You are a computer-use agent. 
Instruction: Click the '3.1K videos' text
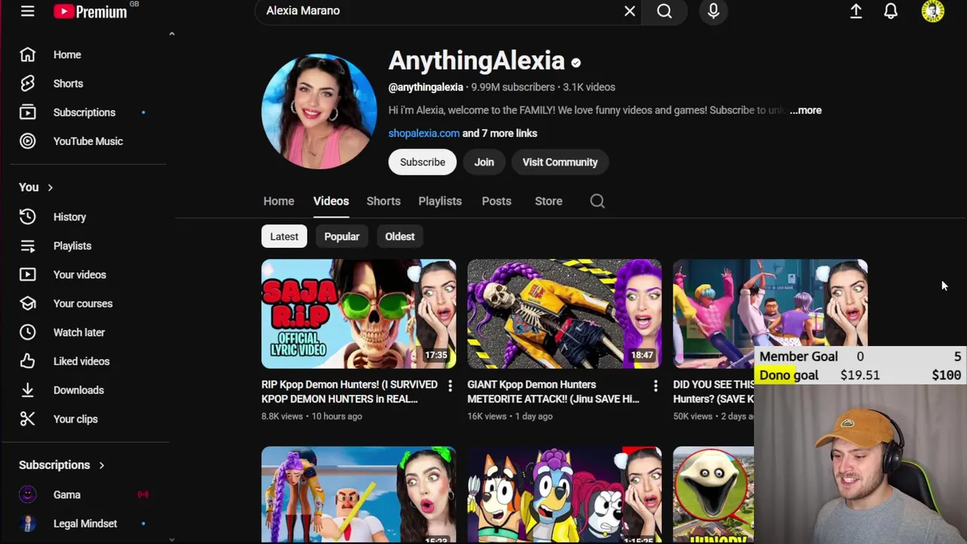click(589, 87)
